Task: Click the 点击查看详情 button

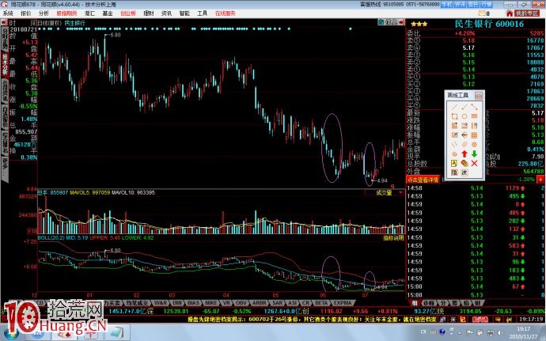Action: coord(425,180)
